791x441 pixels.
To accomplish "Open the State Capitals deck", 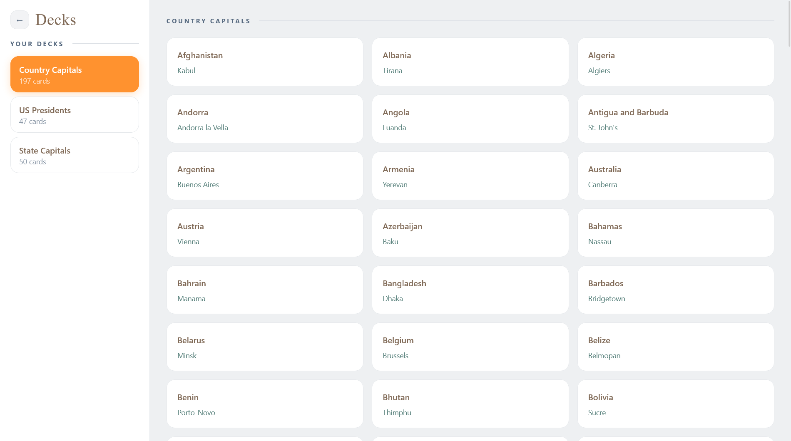I will pyautogui.click(x=75, y=155).
